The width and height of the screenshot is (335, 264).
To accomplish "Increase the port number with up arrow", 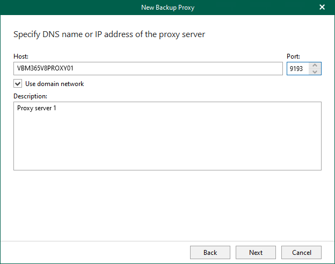I will coord(315,66).
